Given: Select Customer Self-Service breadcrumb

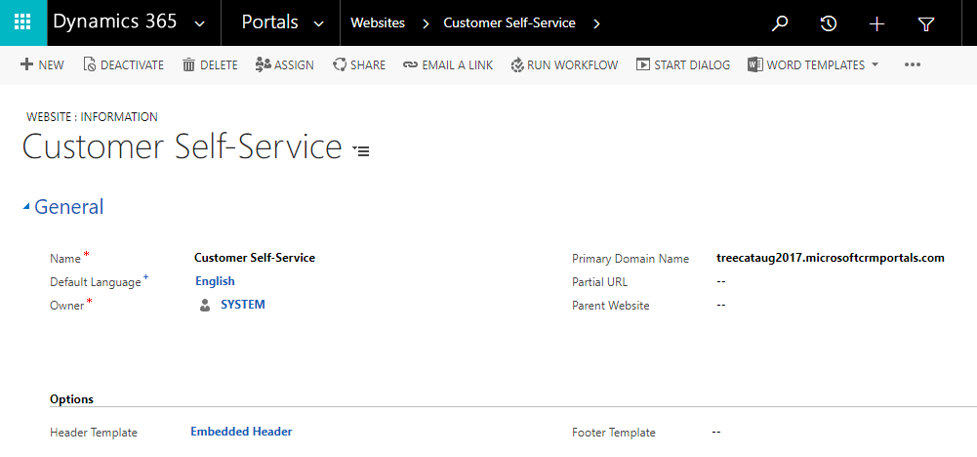Looking at the screenshot, I should (509, 23).
